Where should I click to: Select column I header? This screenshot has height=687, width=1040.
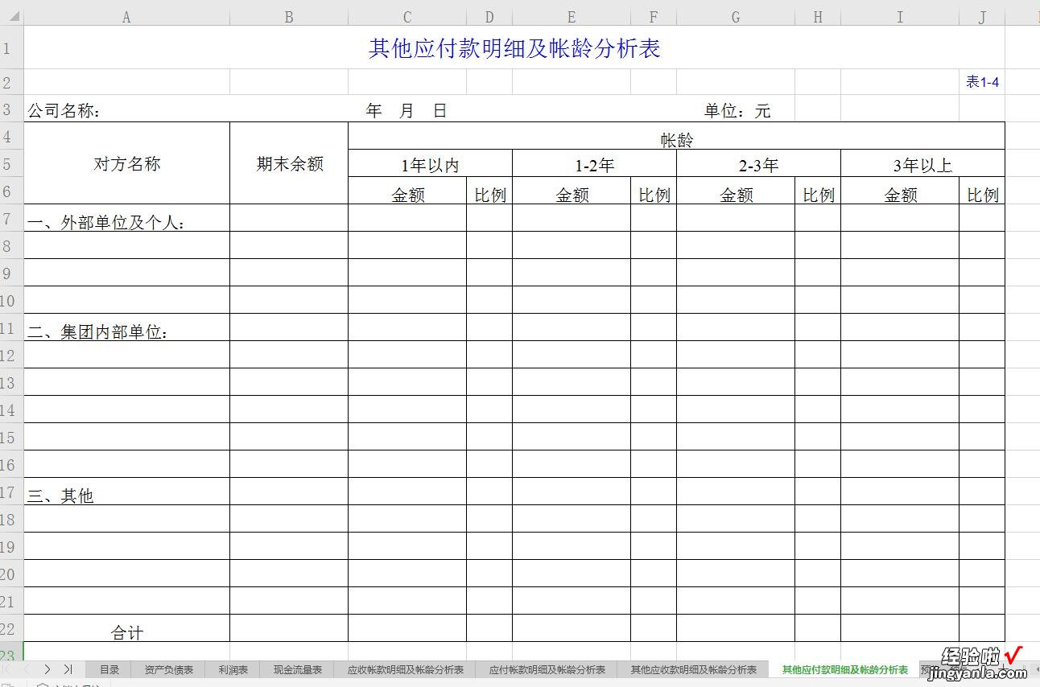(900, 17)
